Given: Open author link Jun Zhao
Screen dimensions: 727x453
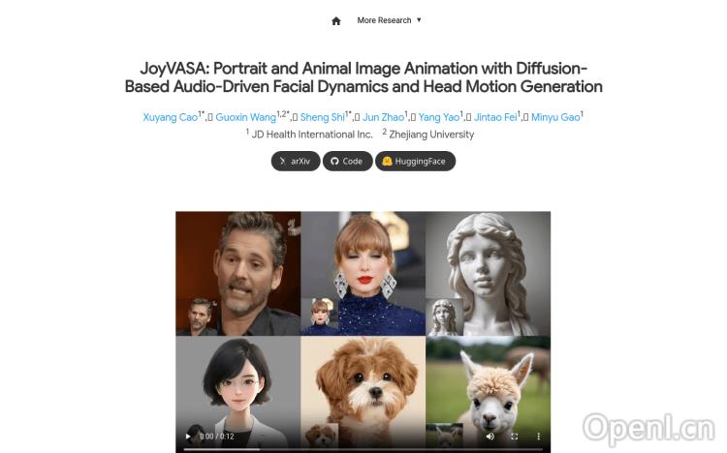Looking at the screenshot, I should pyautogui.click(x=383, y=117).
